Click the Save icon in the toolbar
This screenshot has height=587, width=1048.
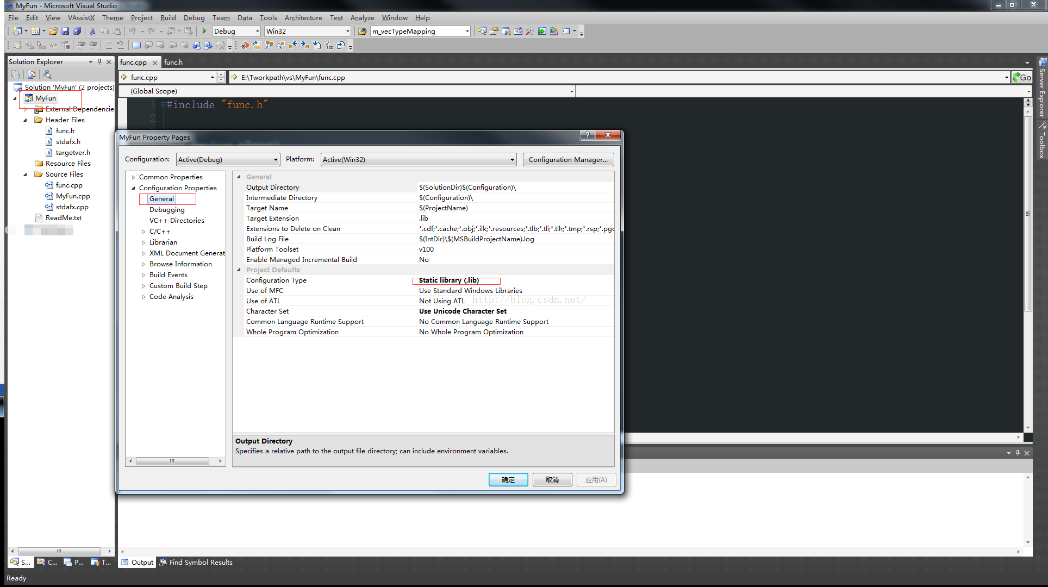click(x=65, y=32)
